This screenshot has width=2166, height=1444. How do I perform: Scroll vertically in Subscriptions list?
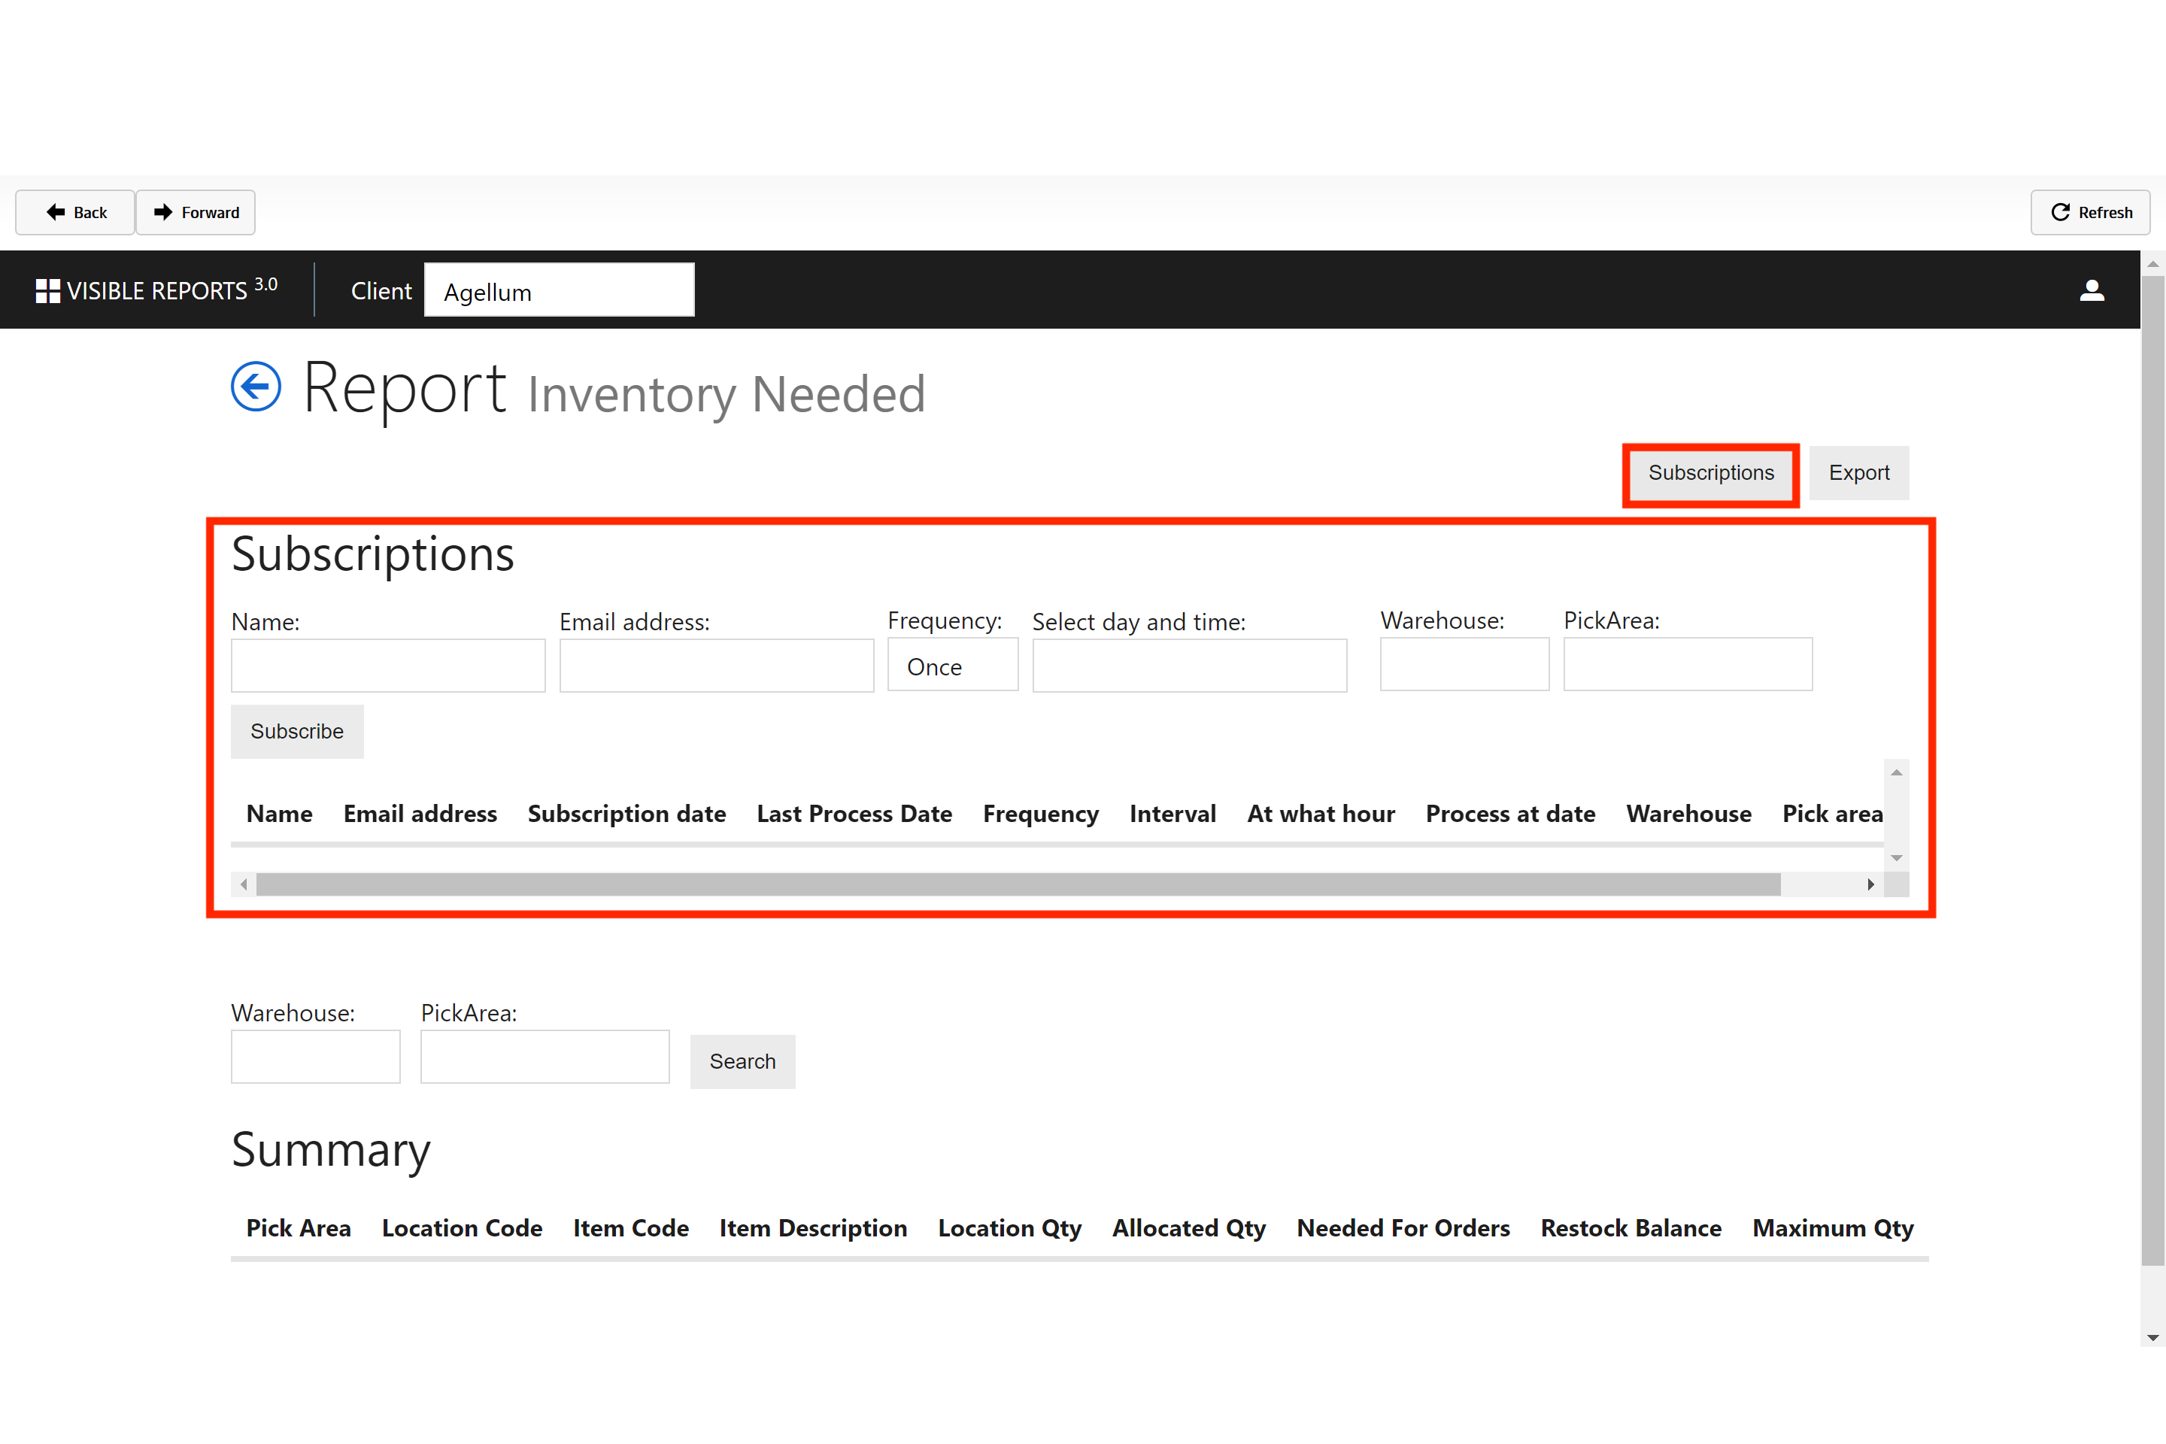tap(1898, 821)
